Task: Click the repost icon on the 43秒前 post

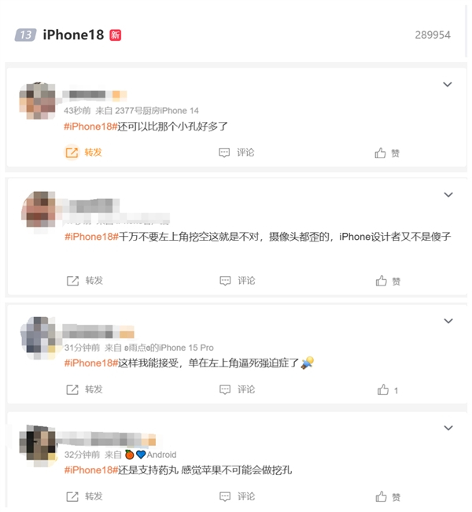Action: tap(72, 153)
